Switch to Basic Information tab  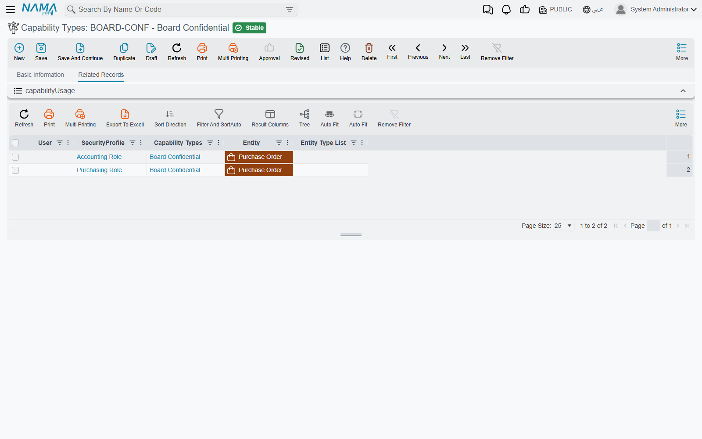40,75
